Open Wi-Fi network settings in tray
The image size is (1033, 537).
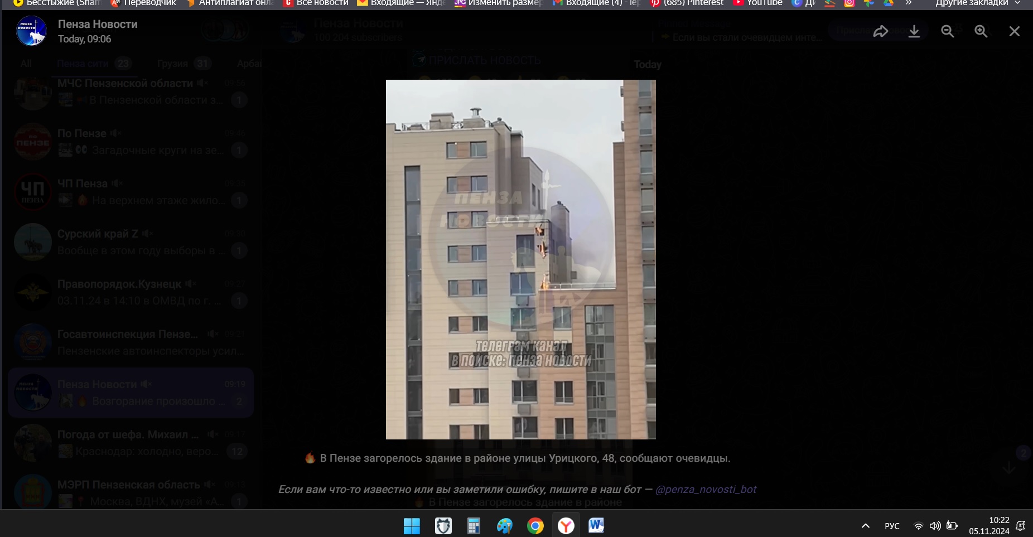[918, 526]
